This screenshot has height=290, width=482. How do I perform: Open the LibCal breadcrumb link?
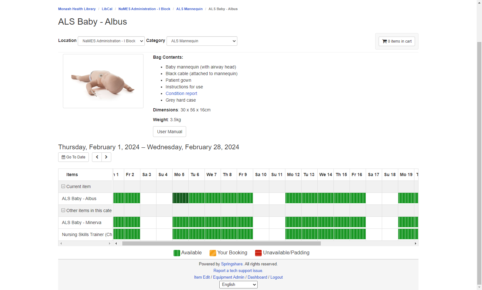pyautogui.click(x=107, y=9)
